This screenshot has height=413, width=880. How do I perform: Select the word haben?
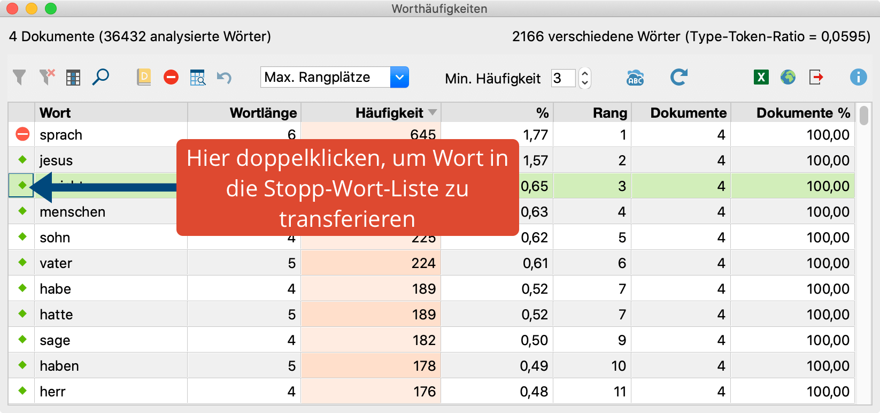[x=59, y=366]
